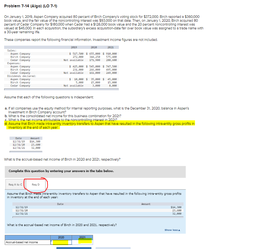Click the 2021 accrual-based net income input

[82, 242]
